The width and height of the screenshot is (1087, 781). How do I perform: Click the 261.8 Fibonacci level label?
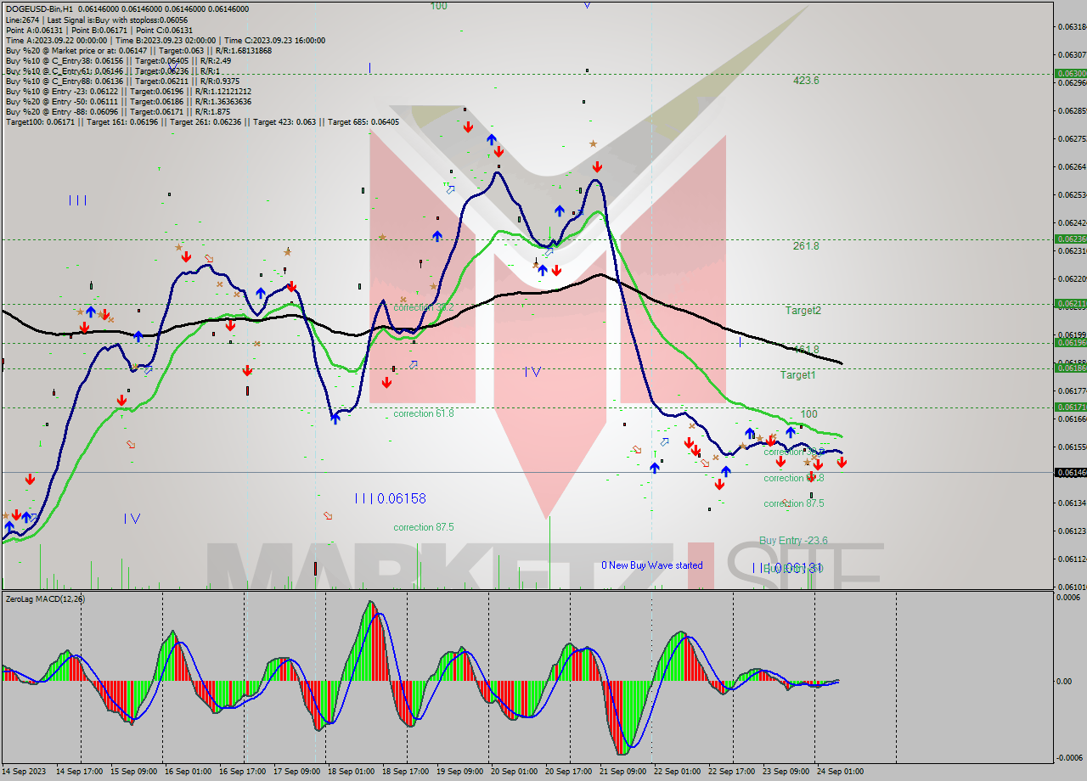(806, 246)
